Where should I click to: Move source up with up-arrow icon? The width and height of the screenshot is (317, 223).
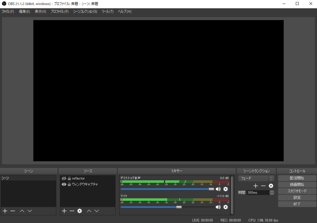point(89,211)
